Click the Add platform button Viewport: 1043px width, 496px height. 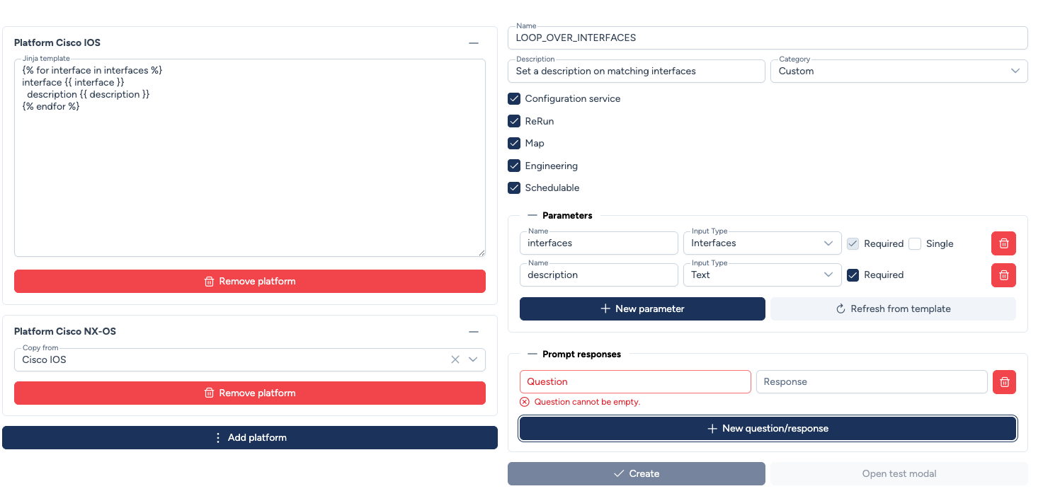250,438
